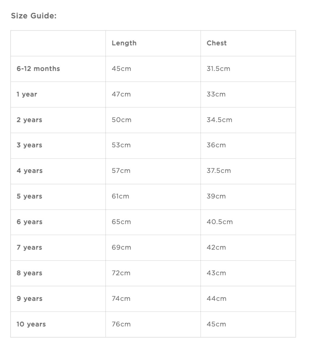The image size is (311, 347).
Task: Click the Length column header
Action: point(124,43)
